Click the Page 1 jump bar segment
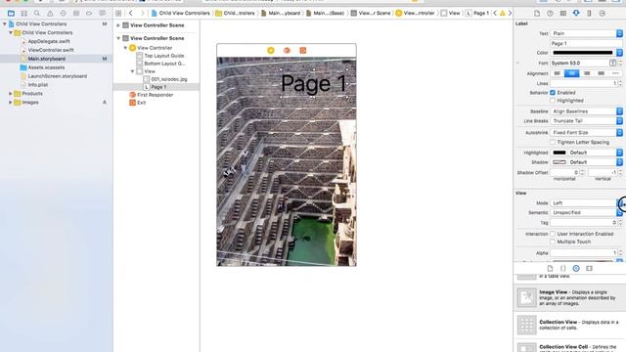The width and height of the screenshot is (626, 352). click(477, 13)
